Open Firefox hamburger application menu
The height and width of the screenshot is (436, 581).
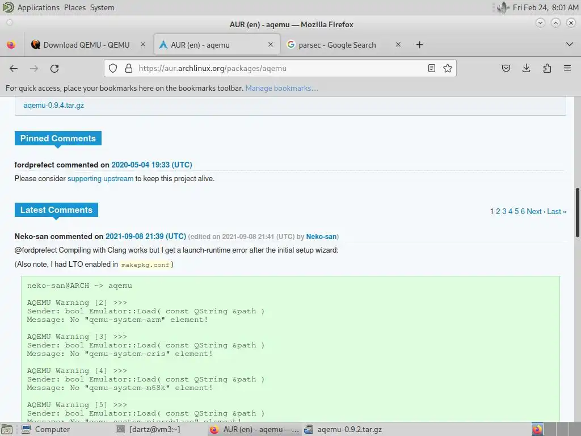coord(567,68)
